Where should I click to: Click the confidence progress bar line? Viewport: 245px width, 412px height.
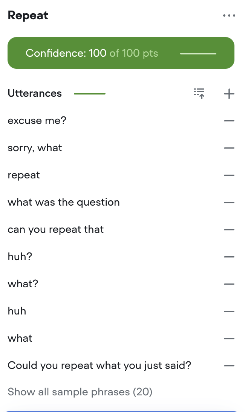[198, 54]
